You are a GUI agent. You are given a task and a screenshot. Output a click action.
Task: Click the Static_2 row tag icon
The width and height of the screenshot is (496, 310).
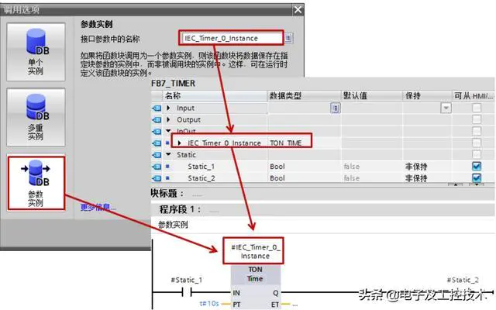pyautogui.click(x=157, y=178)
